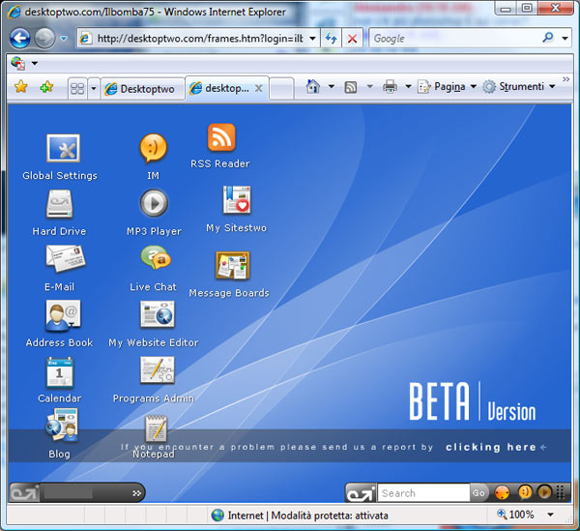
Task: Open the Blog application icon
Action: [62, 426]
